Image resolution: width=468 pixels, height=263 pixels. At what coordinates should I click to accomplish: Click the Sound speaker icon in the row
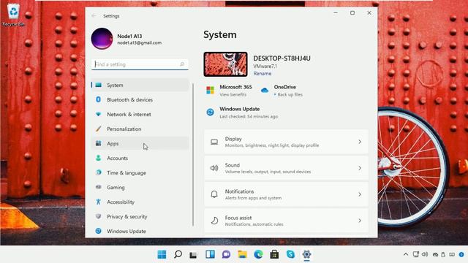pyautogui.click(x=214, y=168)
